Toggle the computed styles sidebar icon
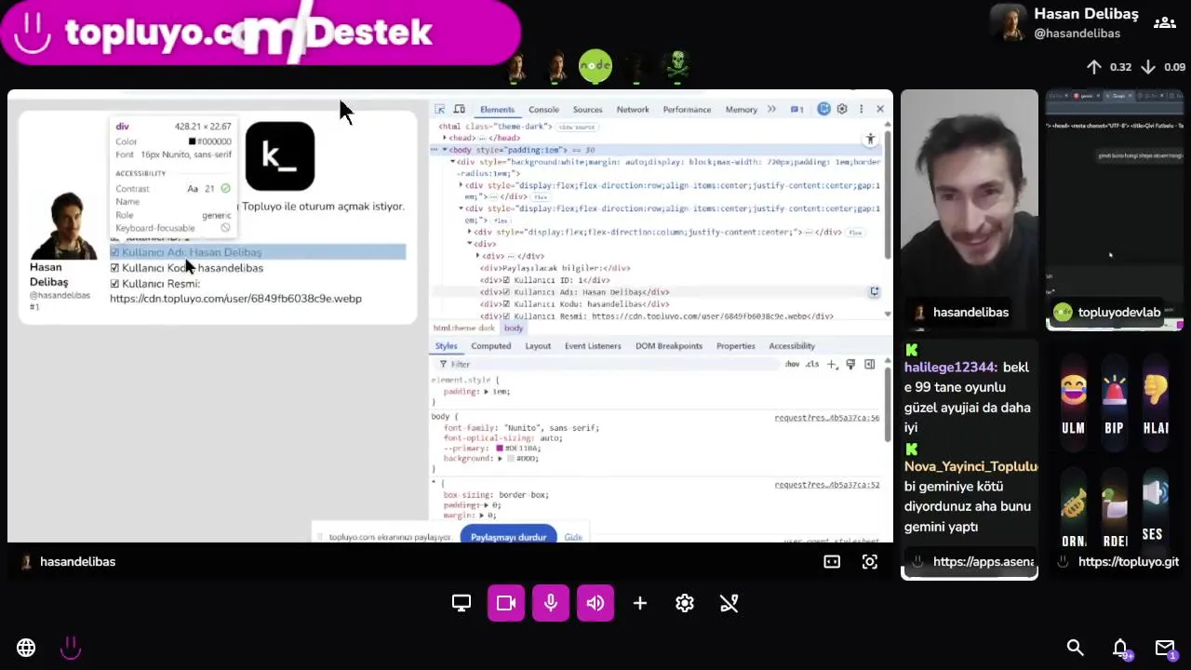Viewport: 1191px width, 670px height. pyautogui.click(x=869, y=364)
